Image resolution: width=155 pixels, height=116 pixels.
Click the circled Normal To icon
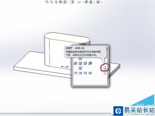(105, 68)
